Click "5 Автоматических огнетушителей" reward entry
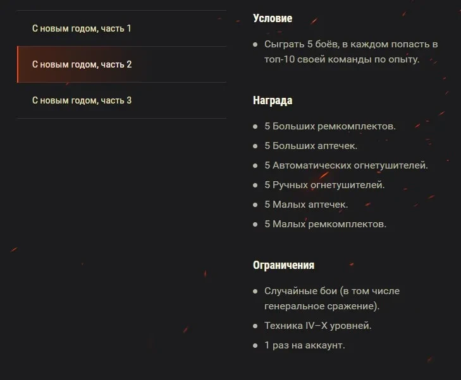The height and width of the screenshot is (380, 461). [347, 165]
